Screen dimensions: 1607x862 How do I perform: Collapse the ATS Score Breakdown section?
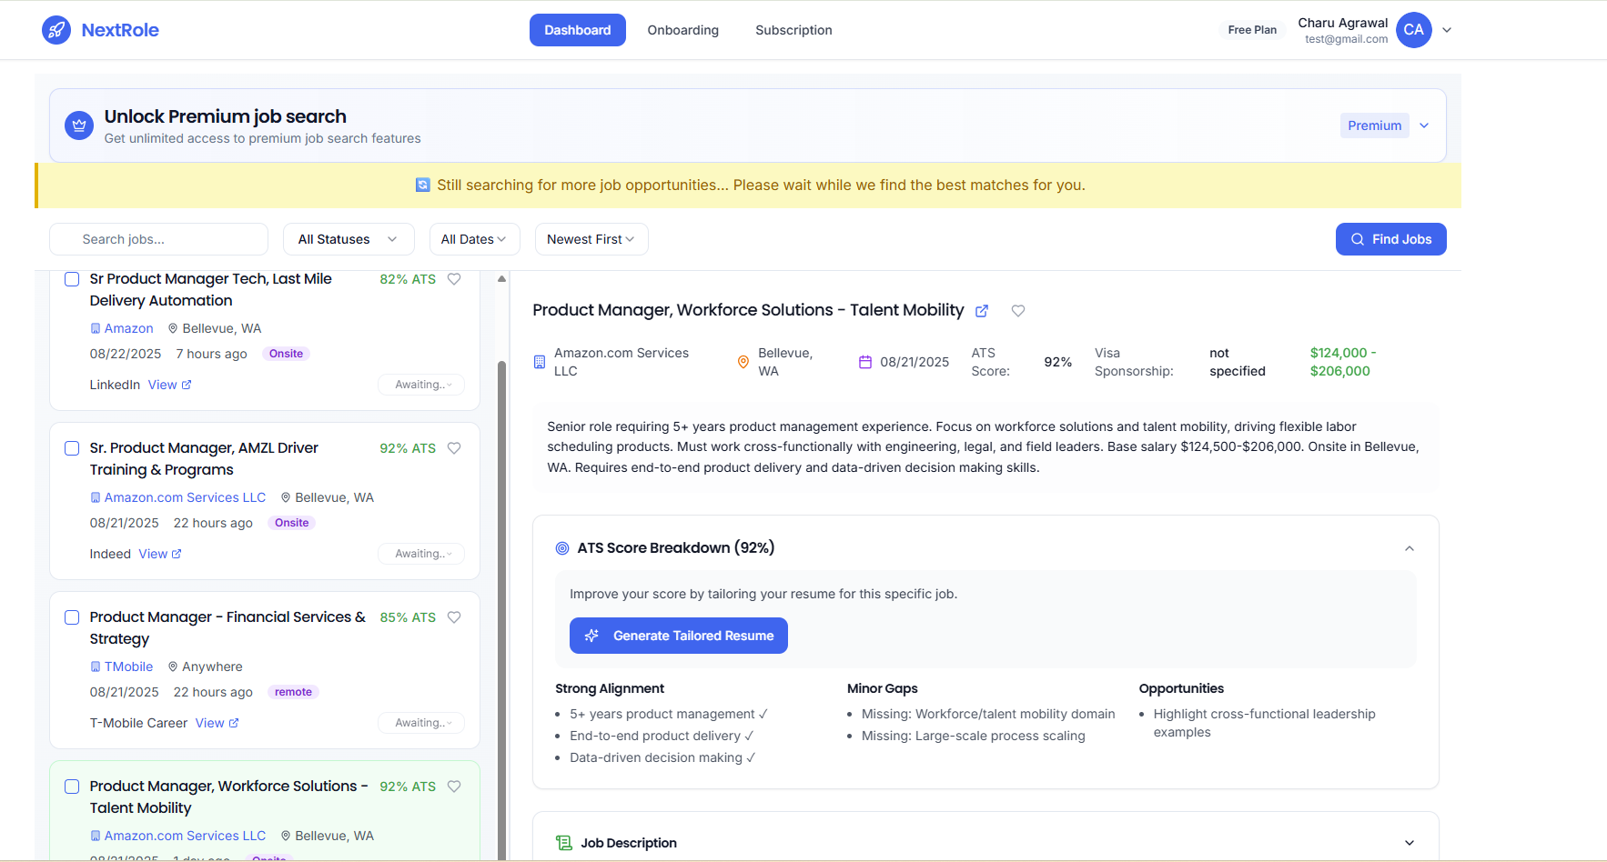[1410, 548]
